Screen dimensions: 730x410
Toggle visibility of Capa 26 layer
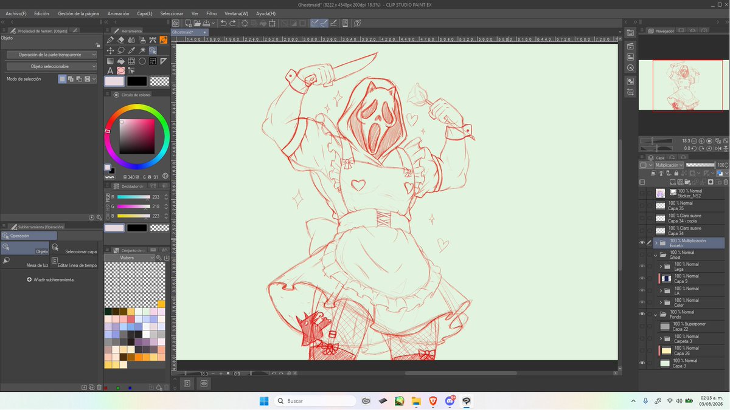[642, 350]
